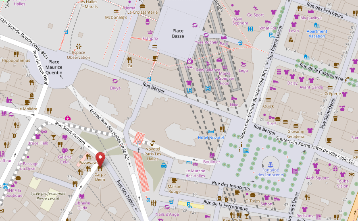Screen dimensions: 358x221
Task: Select the Apartment Vacation lodging icon
Action: pyautogui.click(x=316, y=25)
